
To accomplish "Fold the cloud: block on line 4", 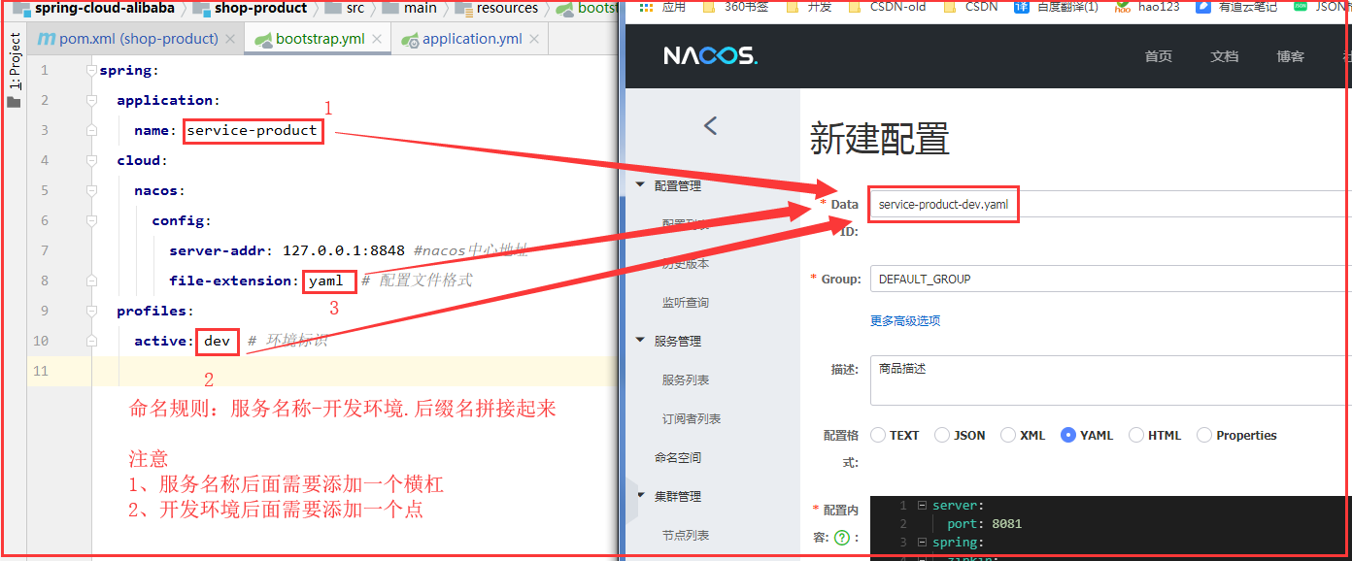I will (91, 160).
